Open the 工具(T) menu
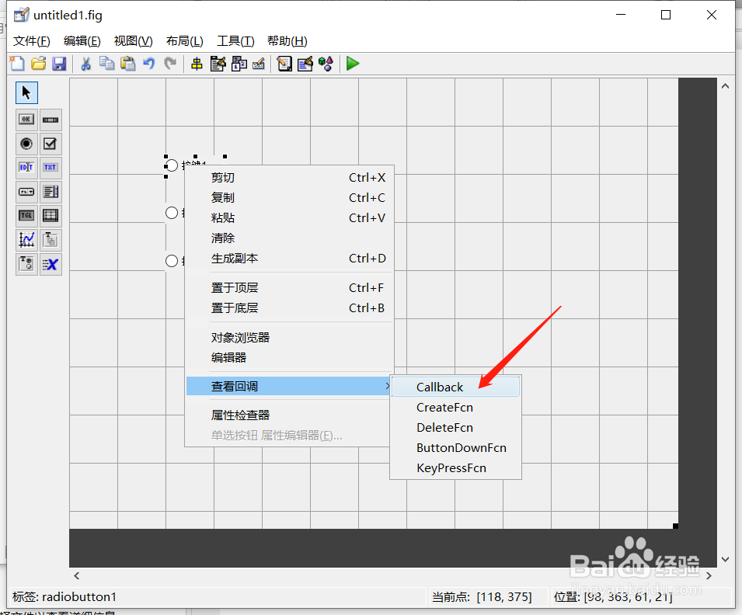The width and height of the screenshot is (742, 615). [235, 41]
